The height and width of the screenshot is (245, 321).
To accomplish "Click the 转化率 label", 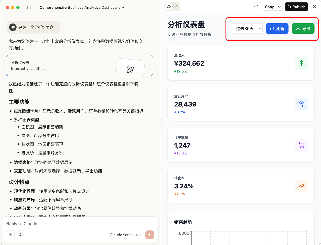I will click(179, 178).
